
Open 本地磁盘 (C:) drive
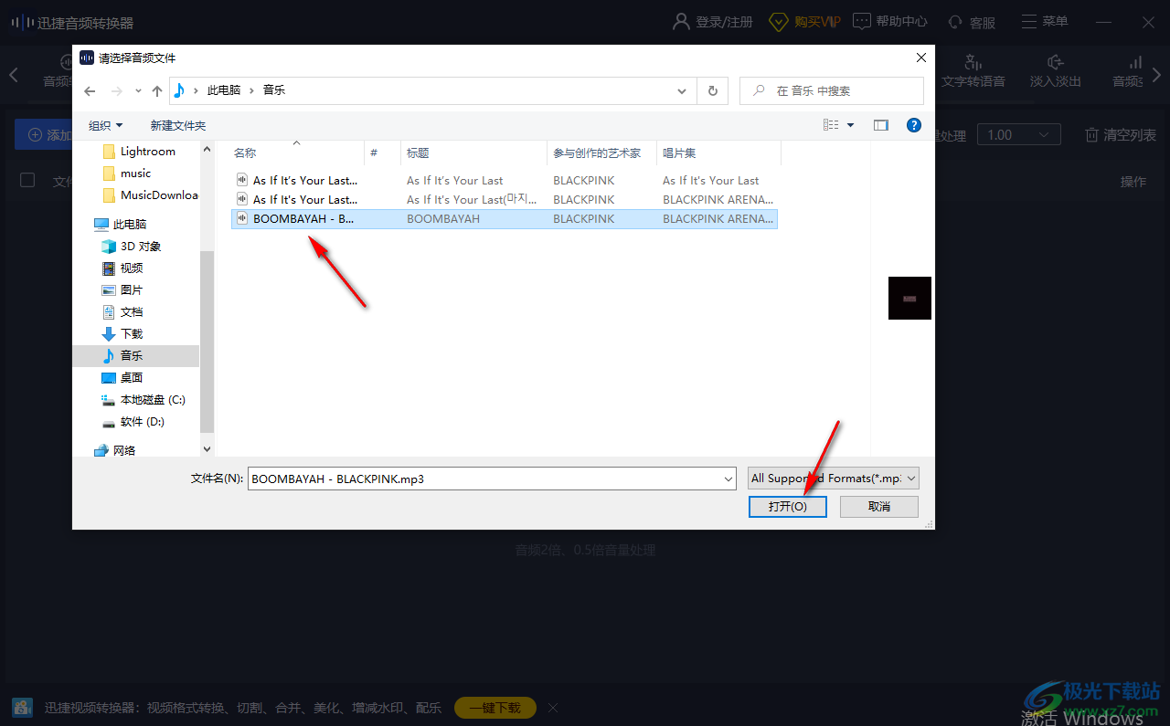coord(144,399)
